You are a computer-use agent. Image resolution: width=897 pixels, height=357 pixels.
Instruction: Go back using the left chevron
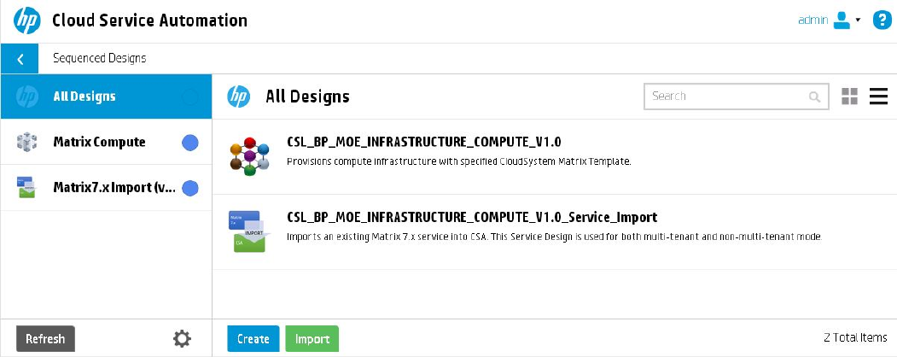[20, 58]
